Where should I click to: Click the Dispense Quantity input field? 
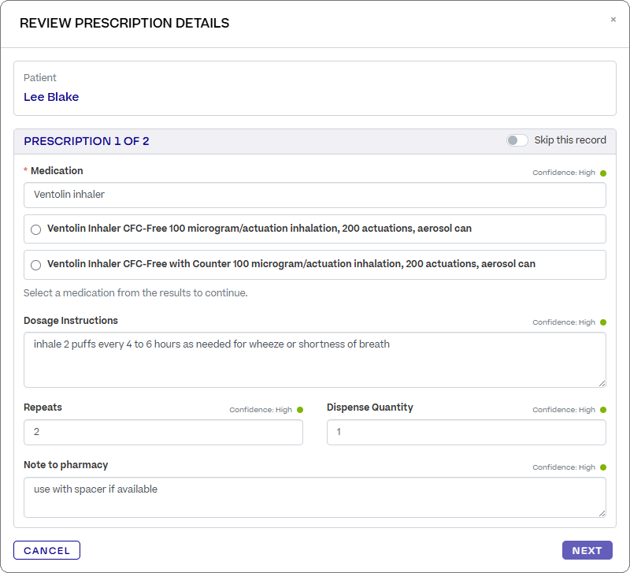tap(466, 432)
